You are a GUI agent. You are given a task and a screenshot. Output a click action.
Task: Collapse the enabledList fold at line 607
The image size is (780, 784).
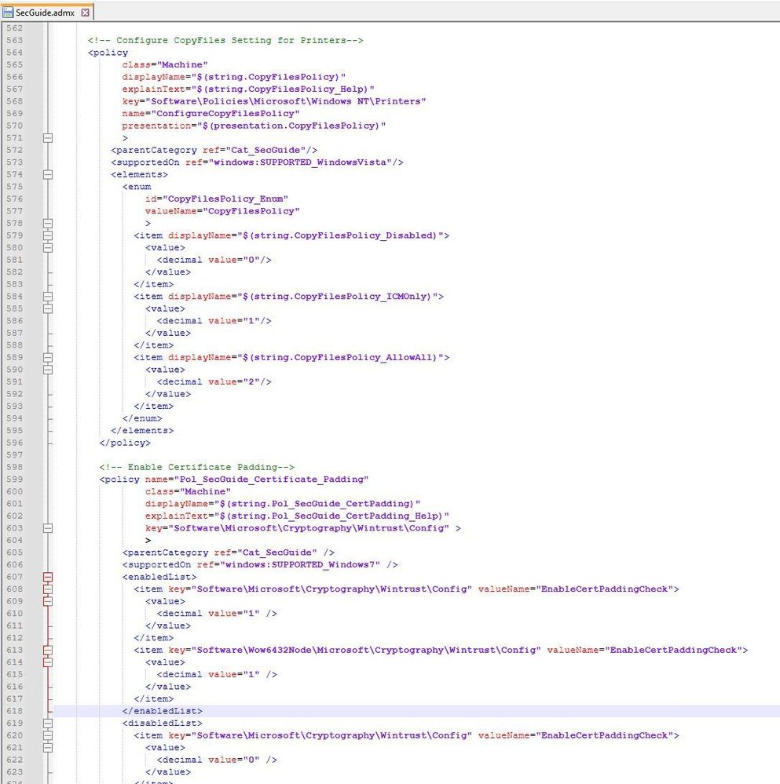pos(48,577)
